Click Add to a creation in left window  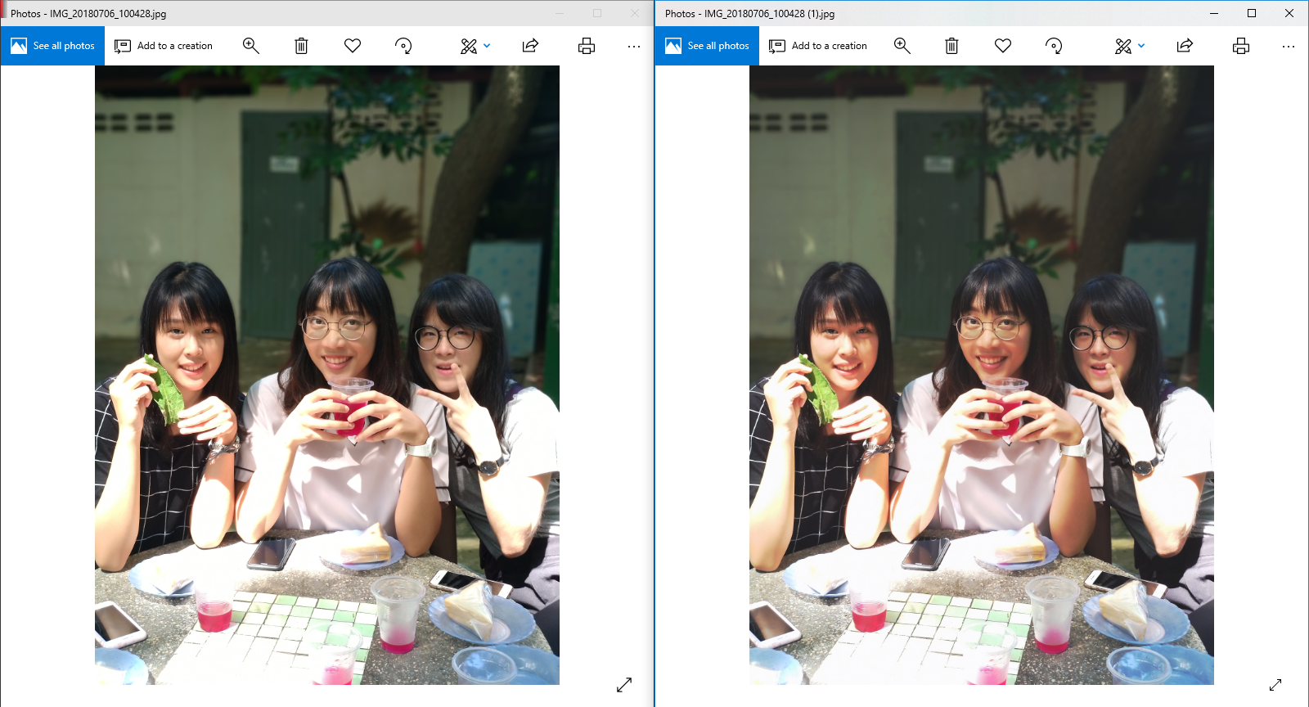tap(164, 46)
